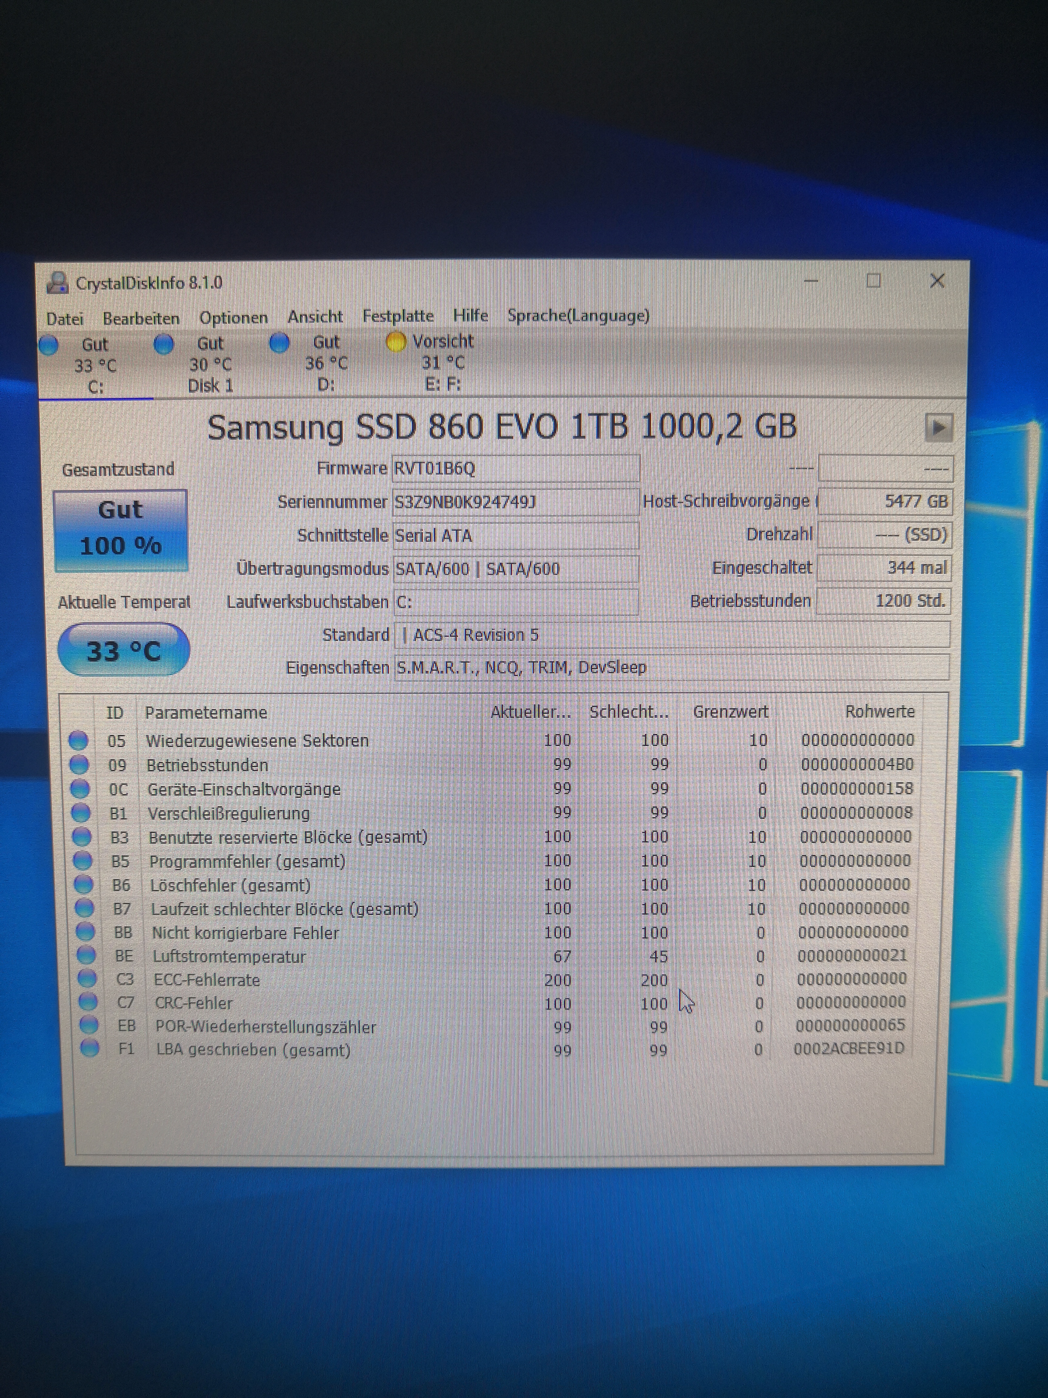Viewport: 1048px width, 1398px height.
Task: Click the Gut 100 % health status button
Action: pyautogui.click(x=121, y=530)
